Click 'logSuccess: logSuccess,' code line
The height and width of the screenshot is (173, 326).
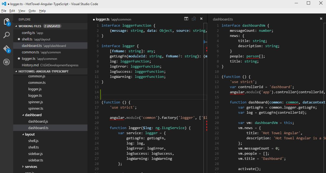tap(150, 154)
